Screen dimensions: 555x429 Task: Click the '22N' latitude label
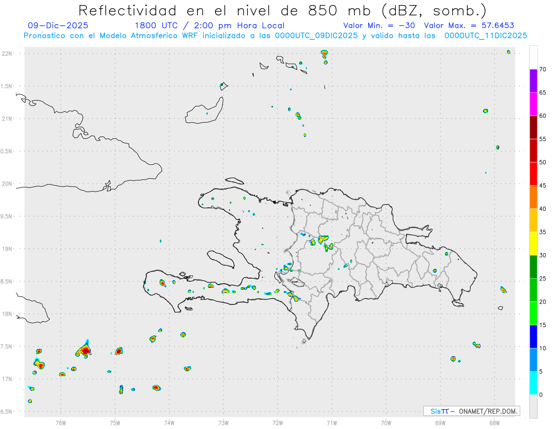(7, 54)
